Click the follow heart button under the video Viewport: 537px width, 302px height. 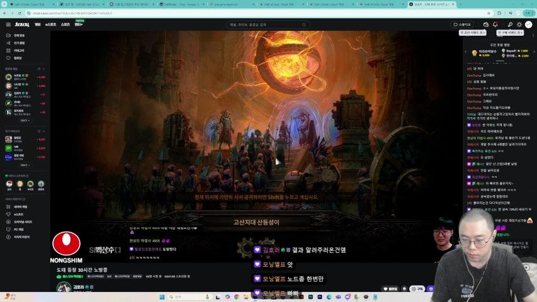pyautogui.click(x=390, y=289)
